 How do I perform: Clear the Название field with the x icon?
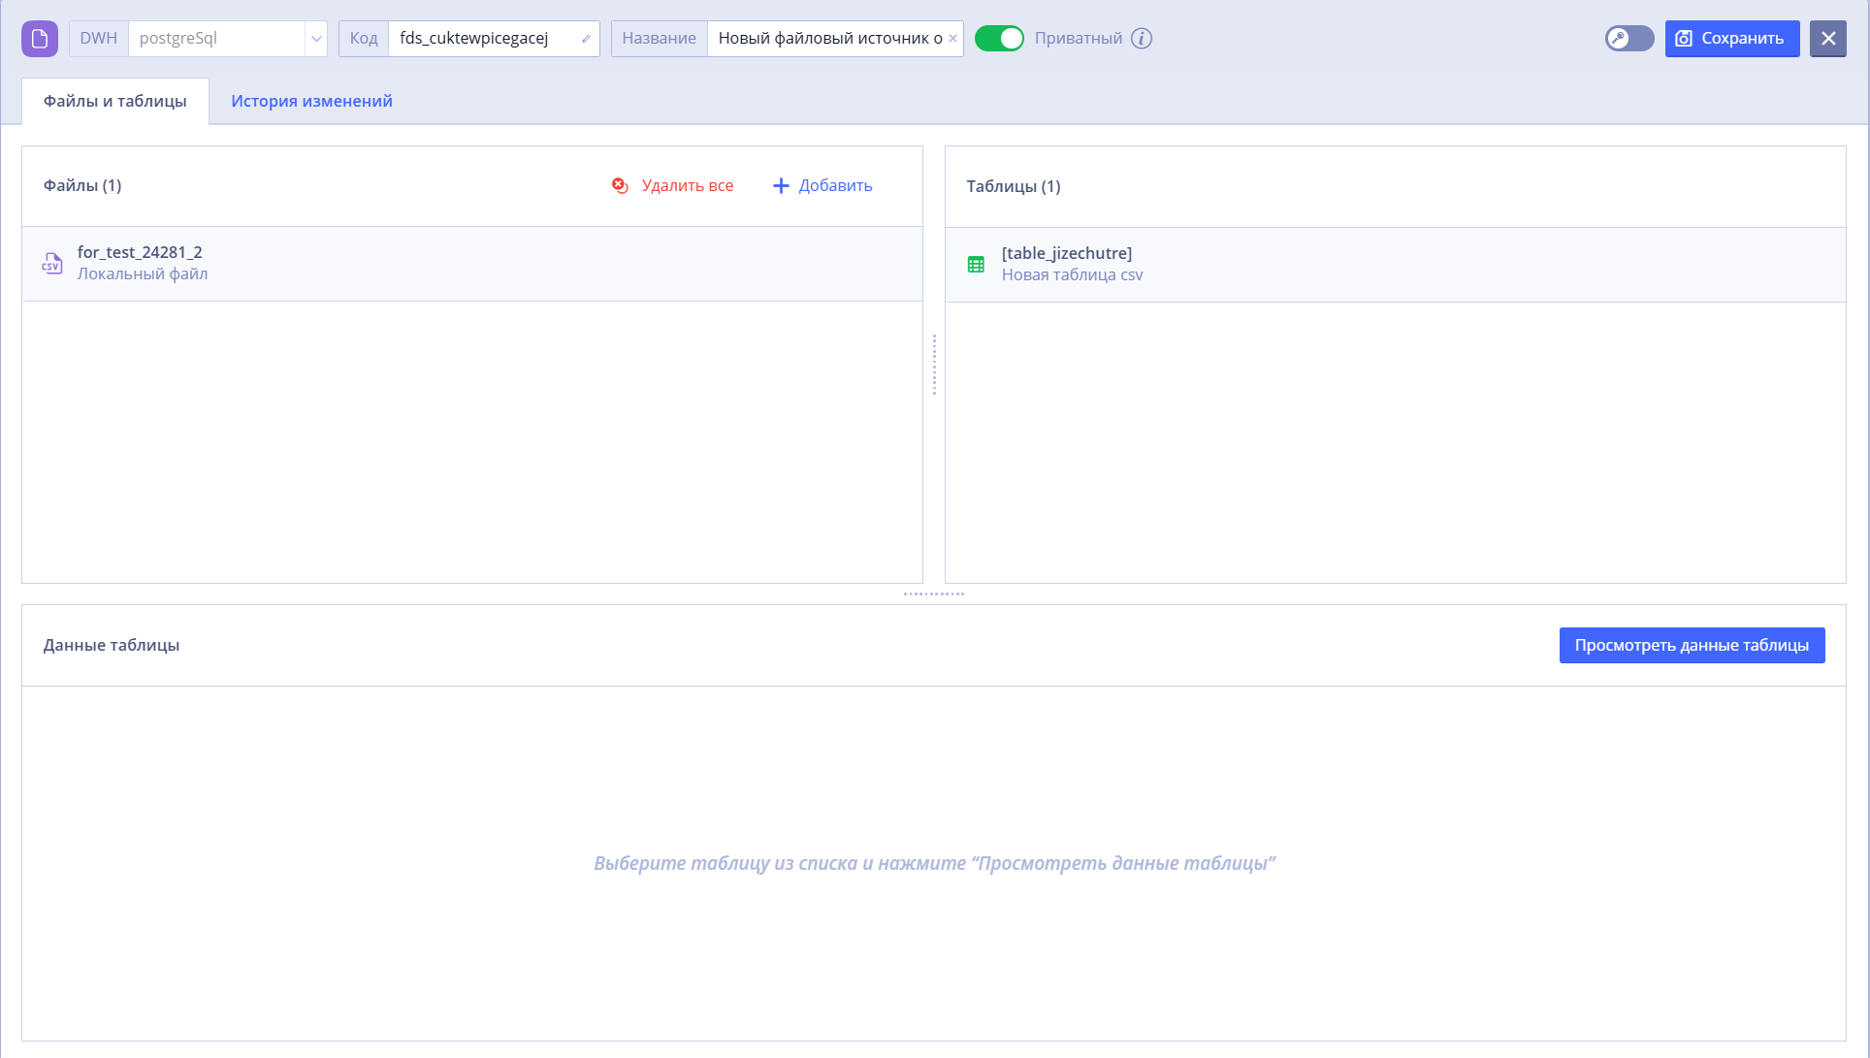[952, 39]
